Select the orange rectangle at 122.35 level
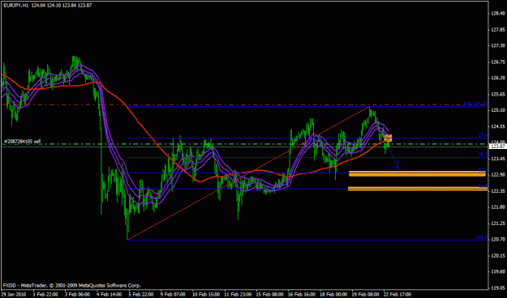This screenshot has height=298, width=507. coord(418,189)
